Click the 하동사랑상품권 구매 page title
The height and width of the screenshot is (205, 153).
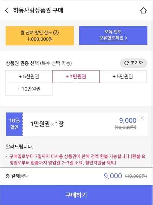coord(38,10)
